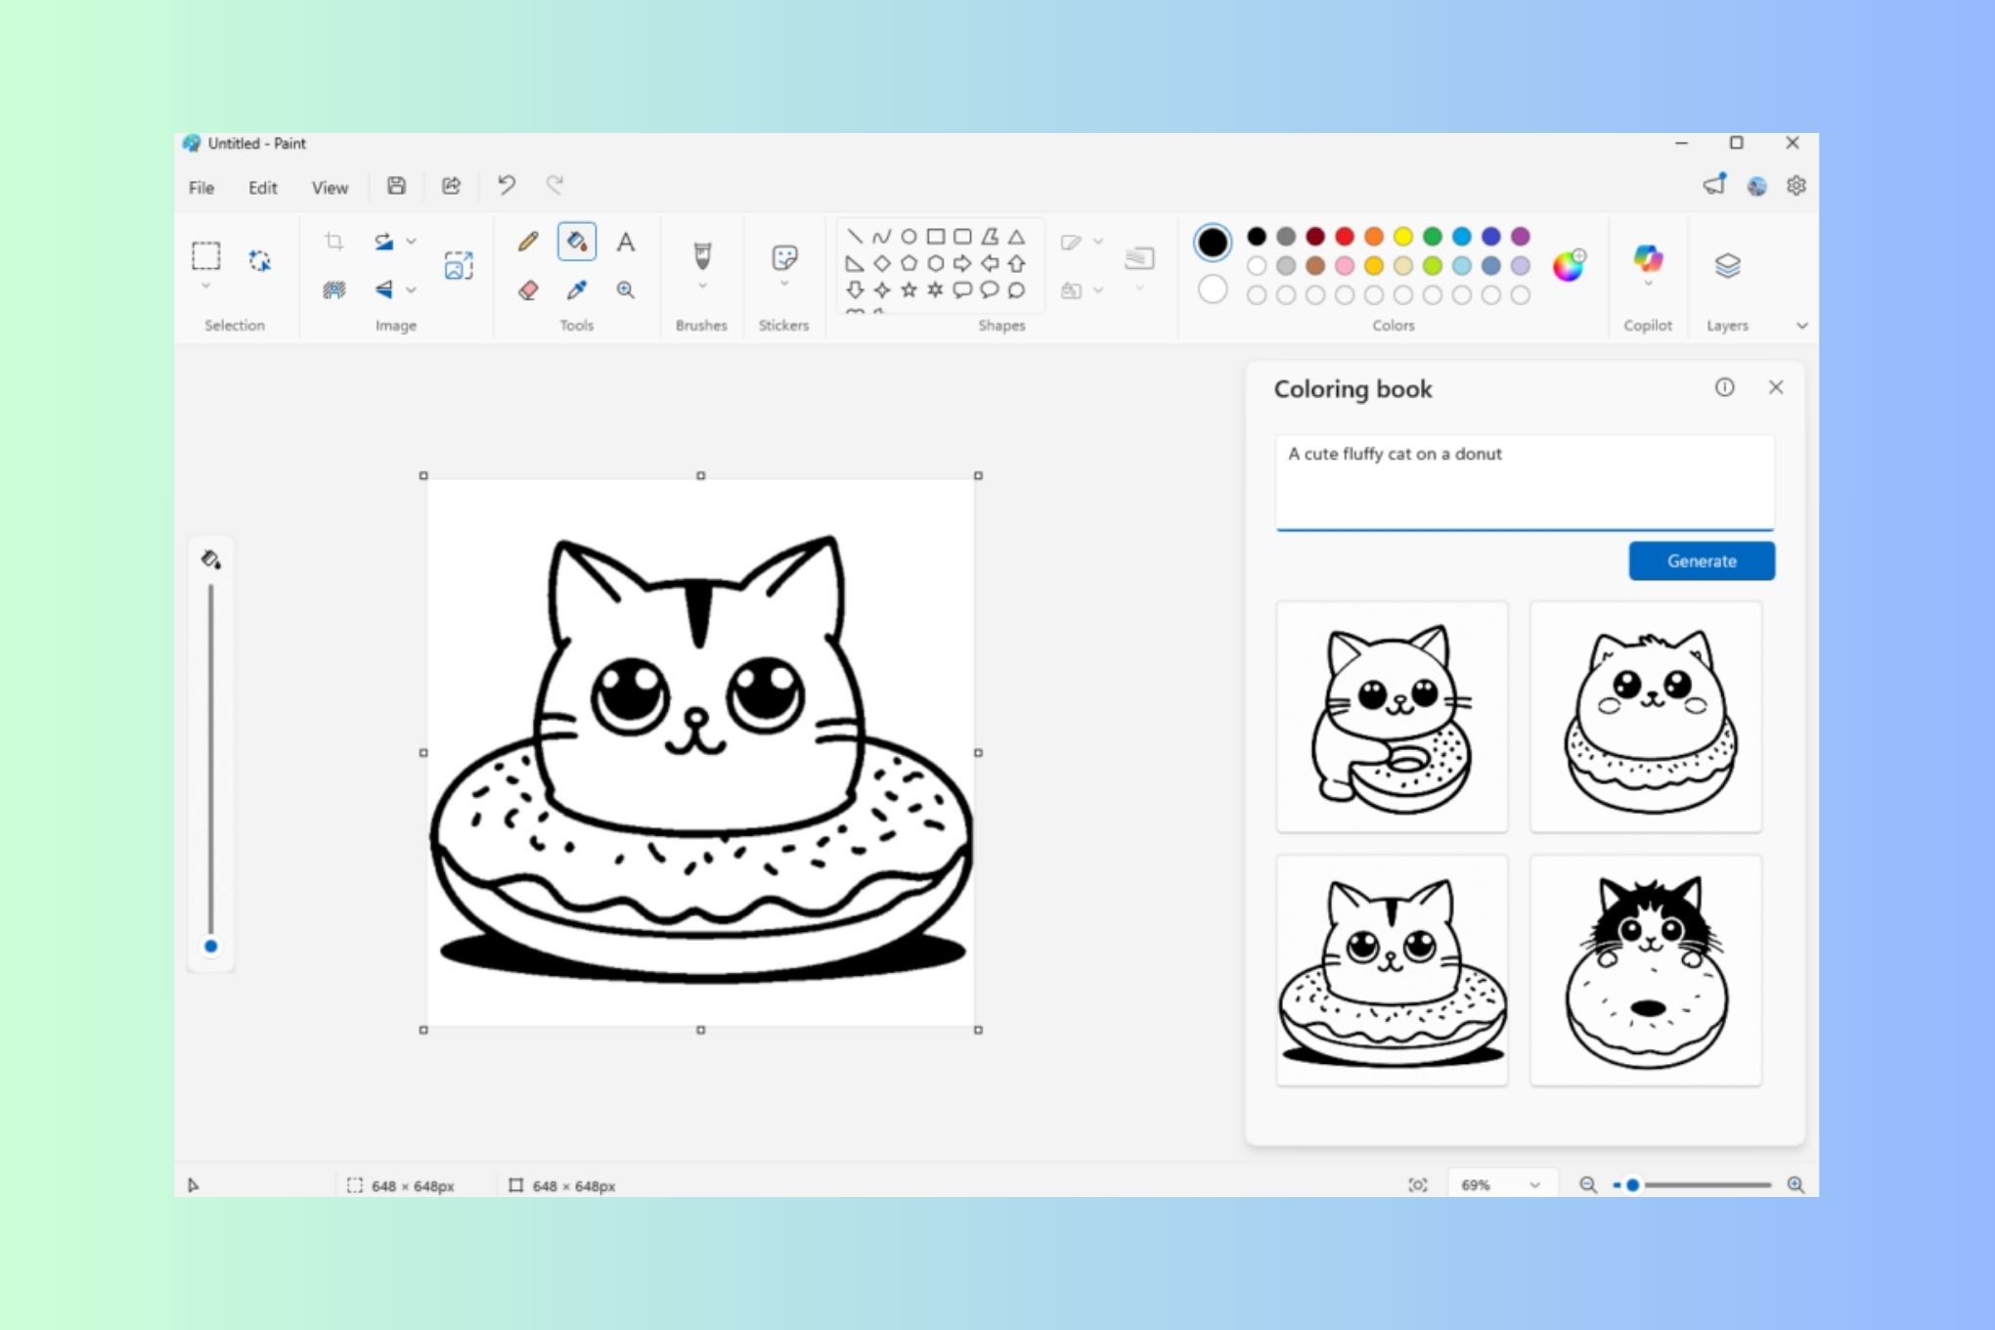The width and height of the screenshot is (1995, 1330).
Task: Select the Eraser tool
Action: tap(527, 289)
